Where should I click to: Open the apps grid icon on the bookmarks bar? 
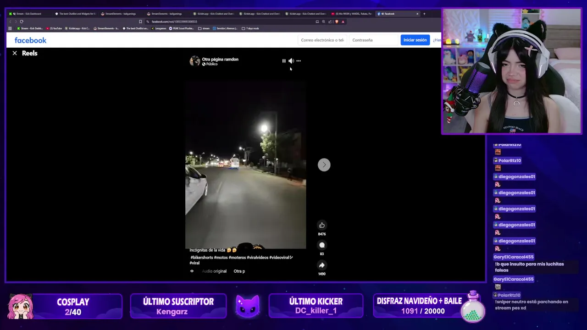[10, 28]
